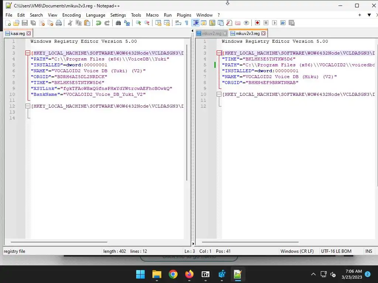This screenshot has height=283, width=378.
Task: Toggle INS insert mode in status bar
Action: (369, 251)
